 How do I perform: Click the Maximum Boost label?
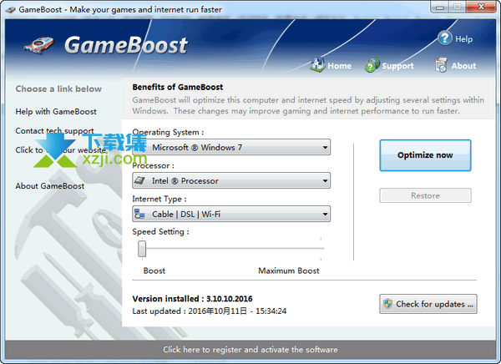(289, 271)
